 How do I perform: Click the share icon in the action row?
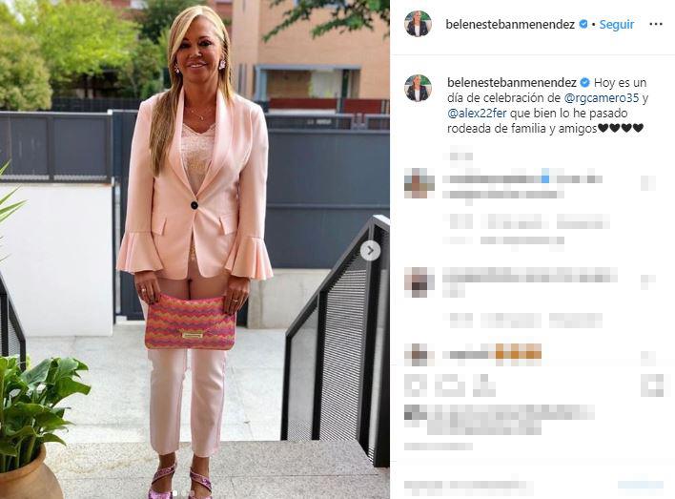[484, 385]
